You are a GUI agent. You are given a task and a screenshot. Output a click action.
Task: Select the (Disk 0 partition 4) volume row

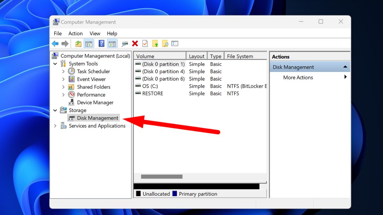click(x=200, y=71)
